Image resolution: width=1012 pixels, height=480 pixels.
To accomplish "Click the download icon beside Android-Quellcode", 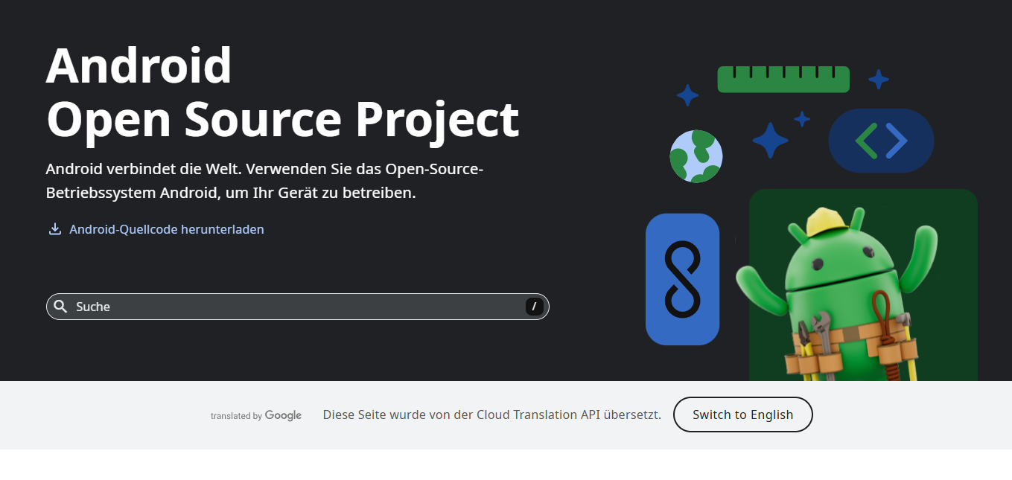I will click(x=54, y=229).
